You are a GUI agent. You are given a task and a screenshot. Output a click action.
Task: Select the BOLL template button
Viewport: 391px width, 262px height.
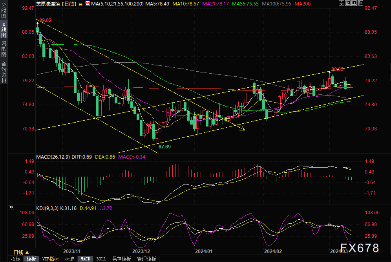click(101, 259)
